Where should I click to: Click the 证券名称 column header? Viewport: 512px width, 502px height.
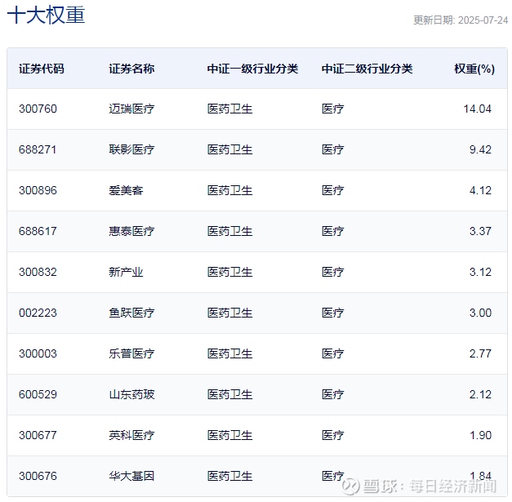click(131, 69)
